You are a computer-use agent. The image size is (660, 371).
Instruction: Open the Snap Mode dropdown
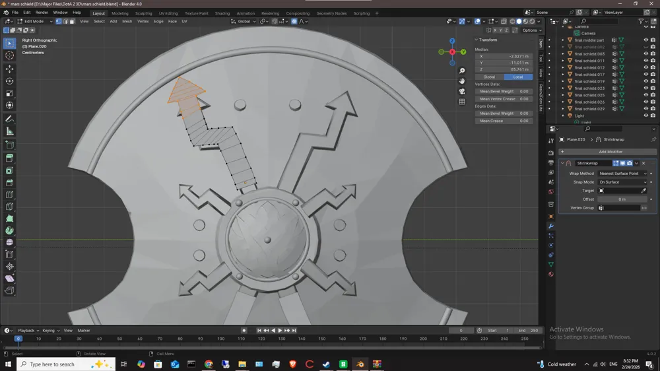(622, 182)
